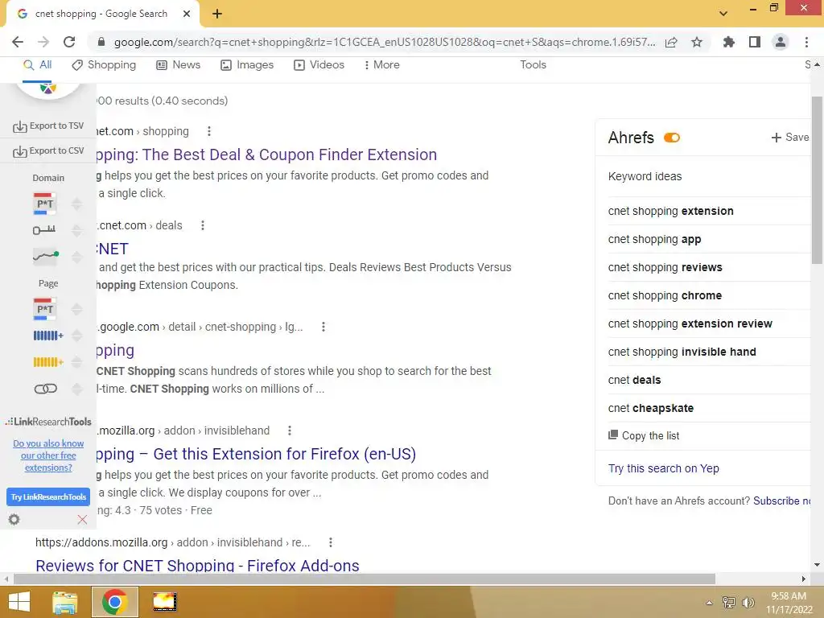Viewport: 824px width, 618px height.
Task: Open 'Reviews for CNET Shopping' result
Action: (x=198, y=566)
